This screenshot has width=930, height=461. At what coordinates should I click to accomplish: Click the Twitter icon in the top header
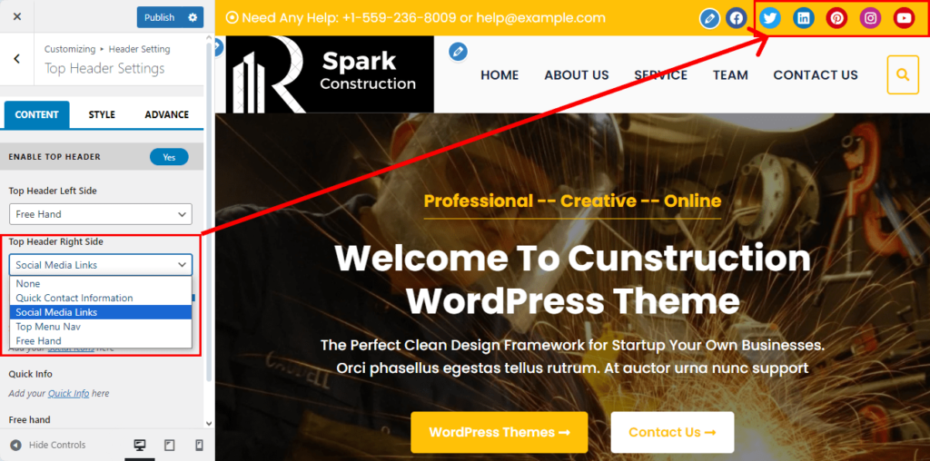(770, 18)
